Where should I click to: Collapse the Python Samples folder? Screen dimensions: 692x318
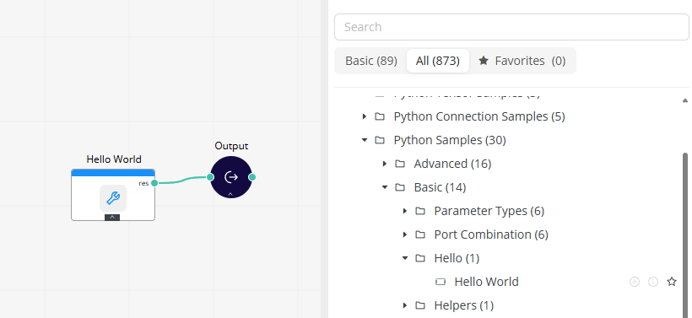pyautogui.click(x=364, y=140)
